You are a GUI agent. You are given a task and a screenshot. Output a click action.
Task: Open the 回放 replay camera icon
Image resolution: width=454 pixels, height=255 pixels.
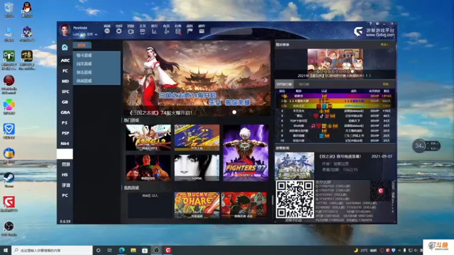tap(131, 31)
